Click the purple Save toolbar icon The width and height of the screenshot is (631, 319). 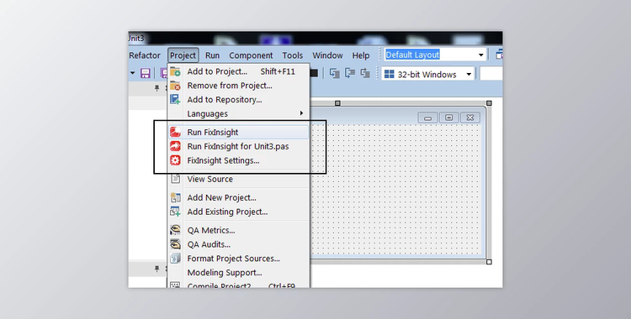click(x=146, y=73)
